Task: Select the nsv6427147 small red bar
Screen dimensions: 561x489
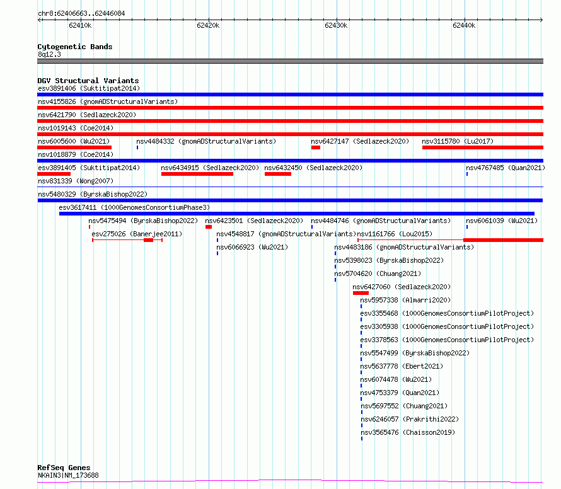Action: (316, 147)
